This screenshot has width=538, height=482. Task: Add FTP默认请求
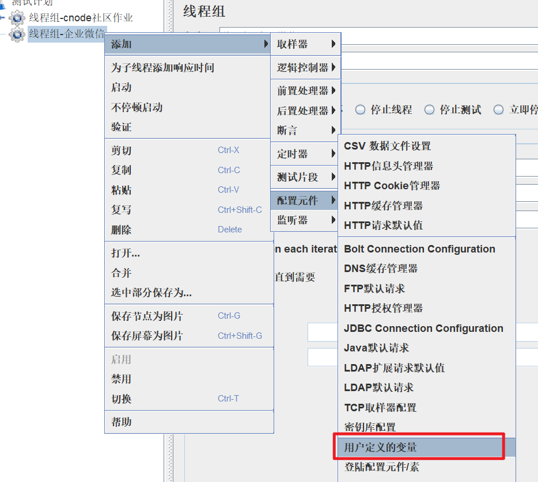(x=427, y=288)
